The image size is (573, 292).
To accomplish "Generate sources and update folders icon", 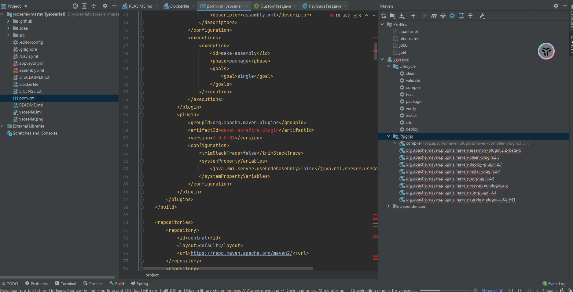I will (x=393, y=16).
